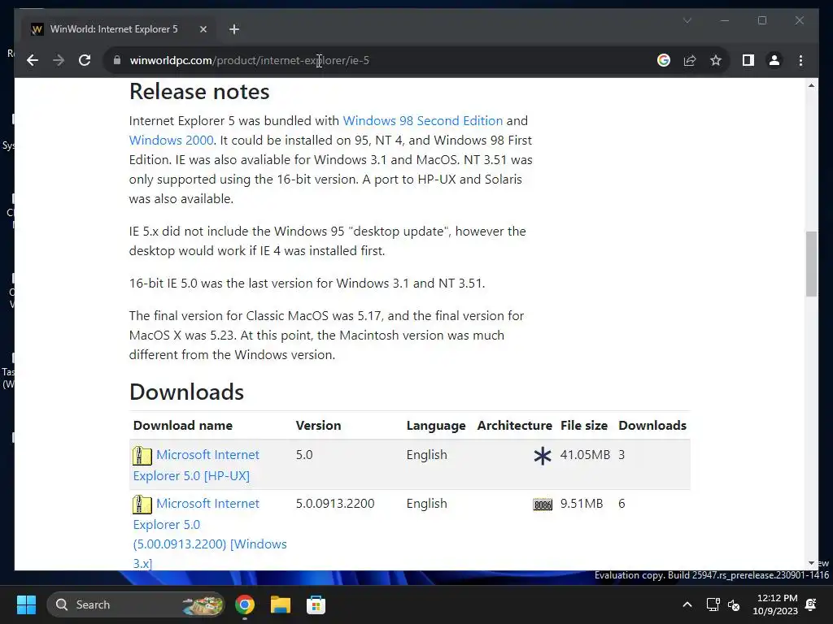
Task: Click the Release notes heading
Action: coord(199,91)
